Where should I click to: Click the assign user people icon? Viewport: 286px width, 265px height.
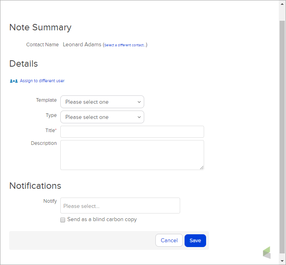(14, 81)
